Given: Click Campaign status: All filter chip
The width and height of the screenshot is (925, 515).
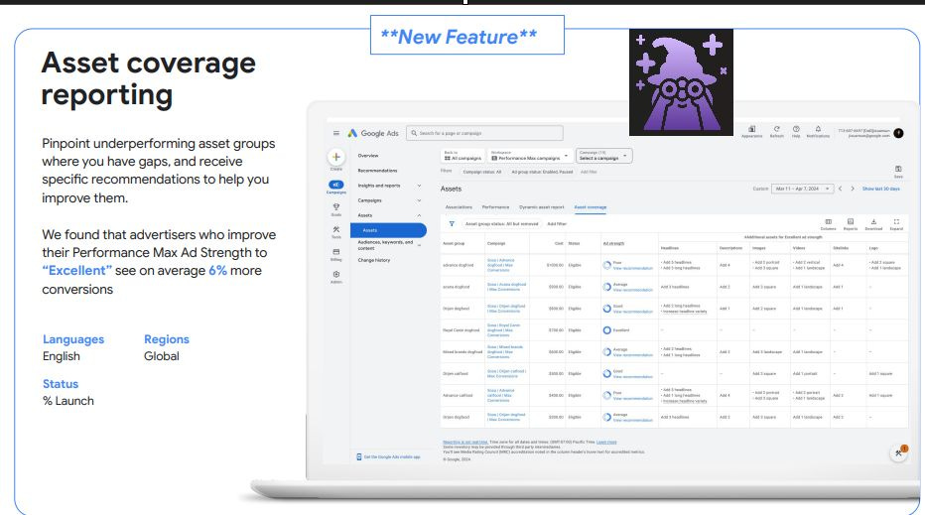Looking at the screenshot, I should coord(482,172).
